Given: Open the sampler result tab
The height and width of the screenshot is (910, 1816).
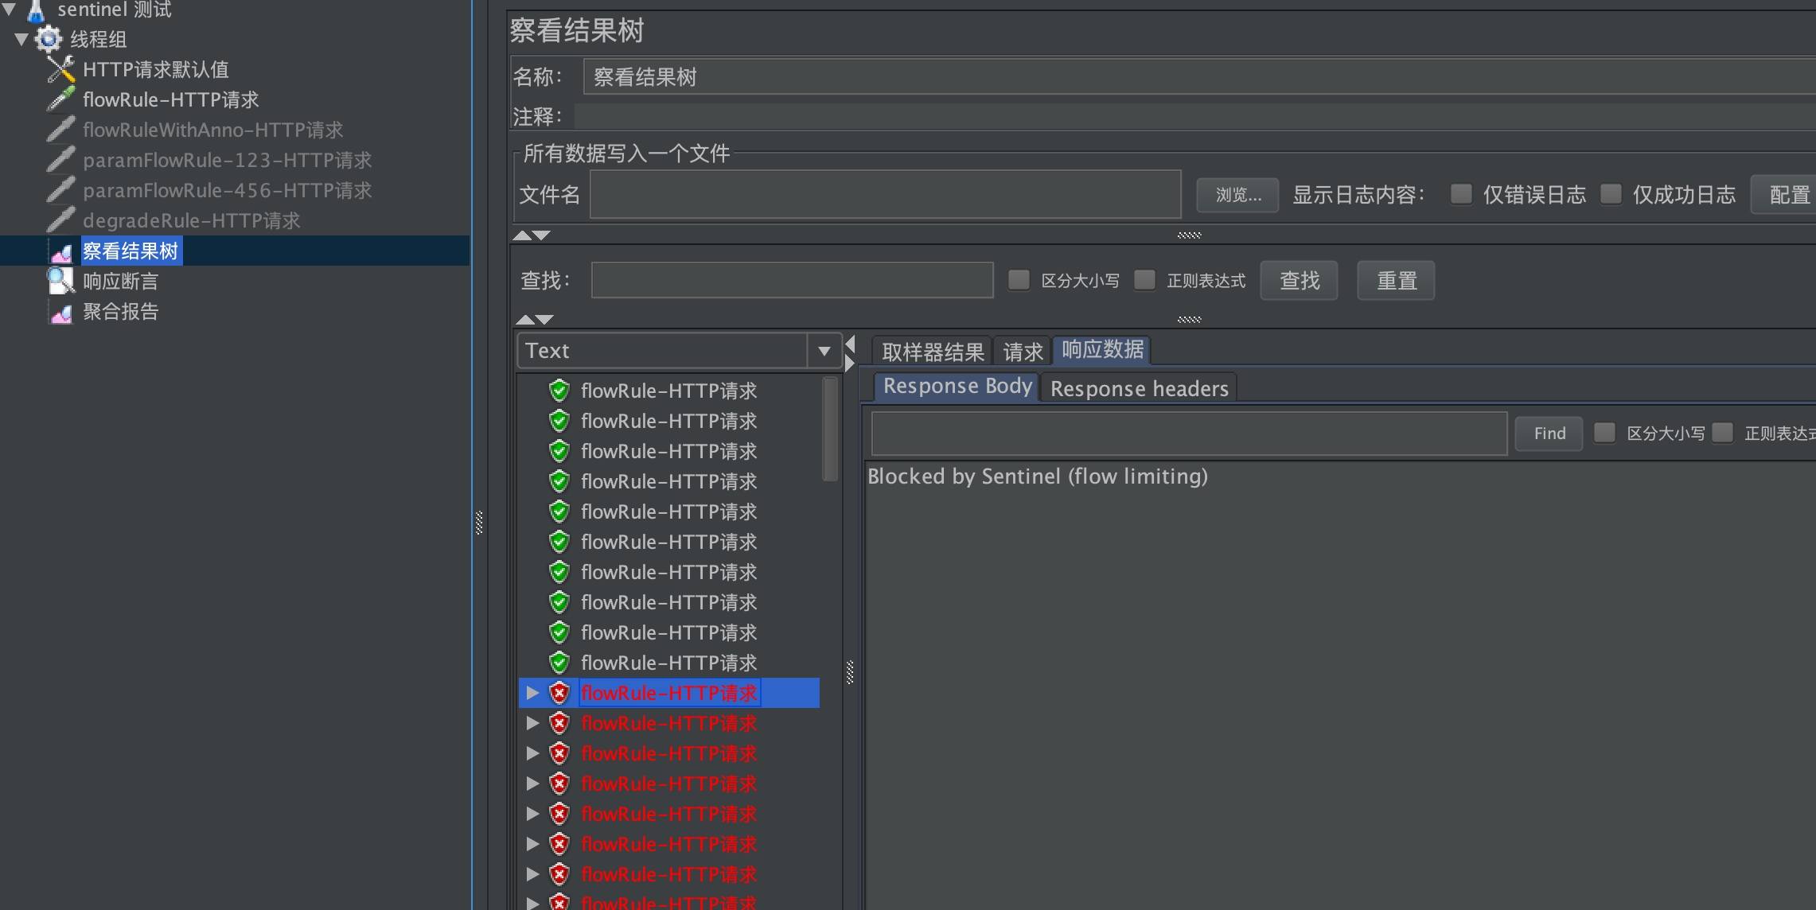Looking at the screenshot, I should (933, 352).
